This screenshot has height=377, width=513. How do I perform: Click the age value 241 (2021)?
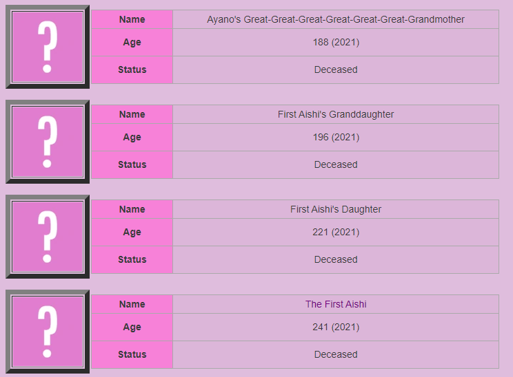336,327
